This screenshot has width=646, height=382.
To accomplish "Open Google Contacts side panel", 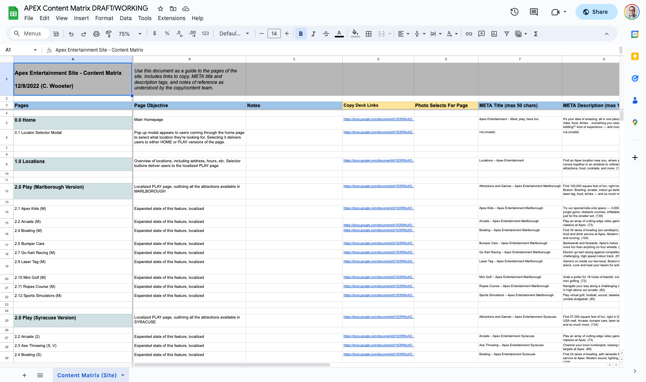I will (x=635, y=100).
